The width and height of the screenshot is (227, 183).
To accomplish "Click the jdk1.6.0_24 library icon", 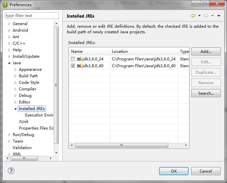I will 79,59.
